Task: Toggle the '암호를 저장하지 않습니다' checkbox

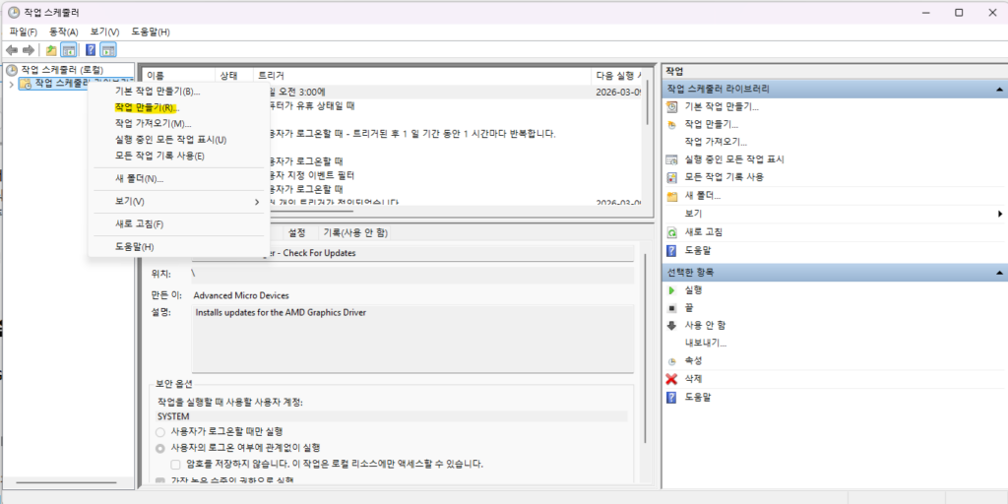Action: [x=175, y=464]
